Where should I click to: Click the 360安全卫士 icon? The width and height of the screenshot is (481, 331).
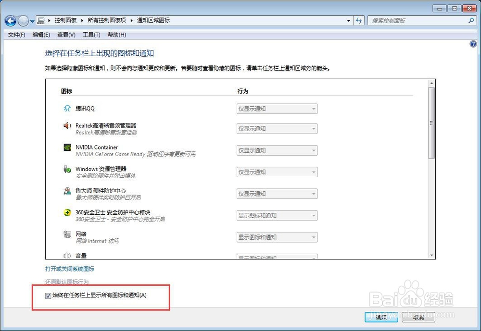pos(67,212)
